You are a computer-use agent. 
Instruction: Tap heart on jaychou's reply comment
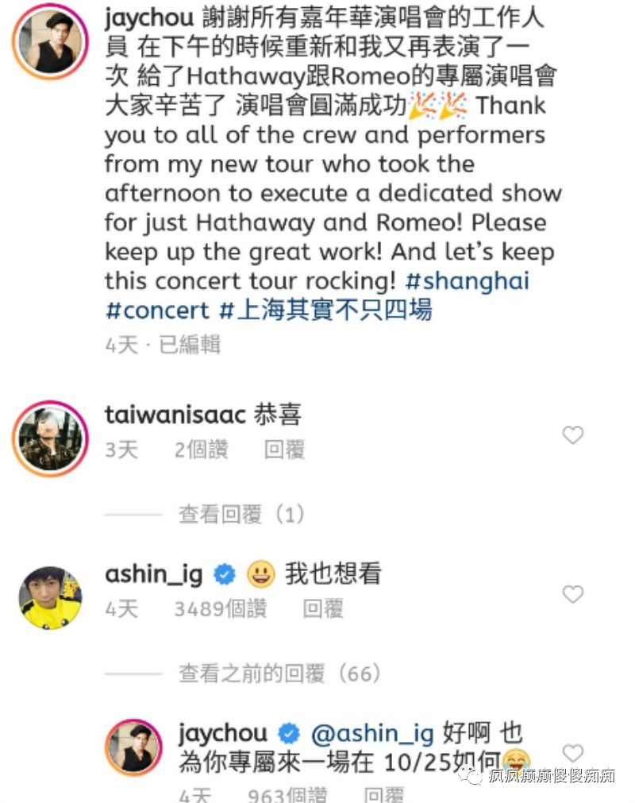click(572, 753)
